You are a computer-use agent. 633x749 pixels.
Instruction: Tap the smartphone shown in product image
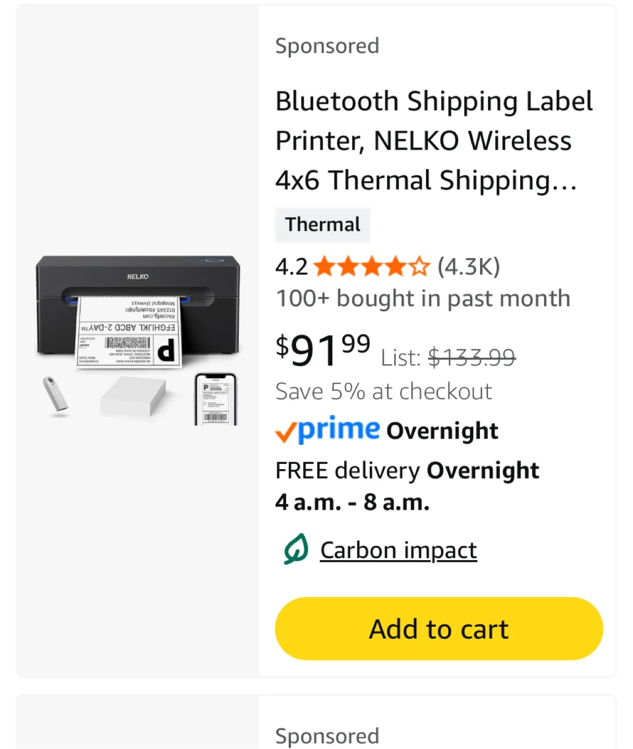[x=215, y=399]
